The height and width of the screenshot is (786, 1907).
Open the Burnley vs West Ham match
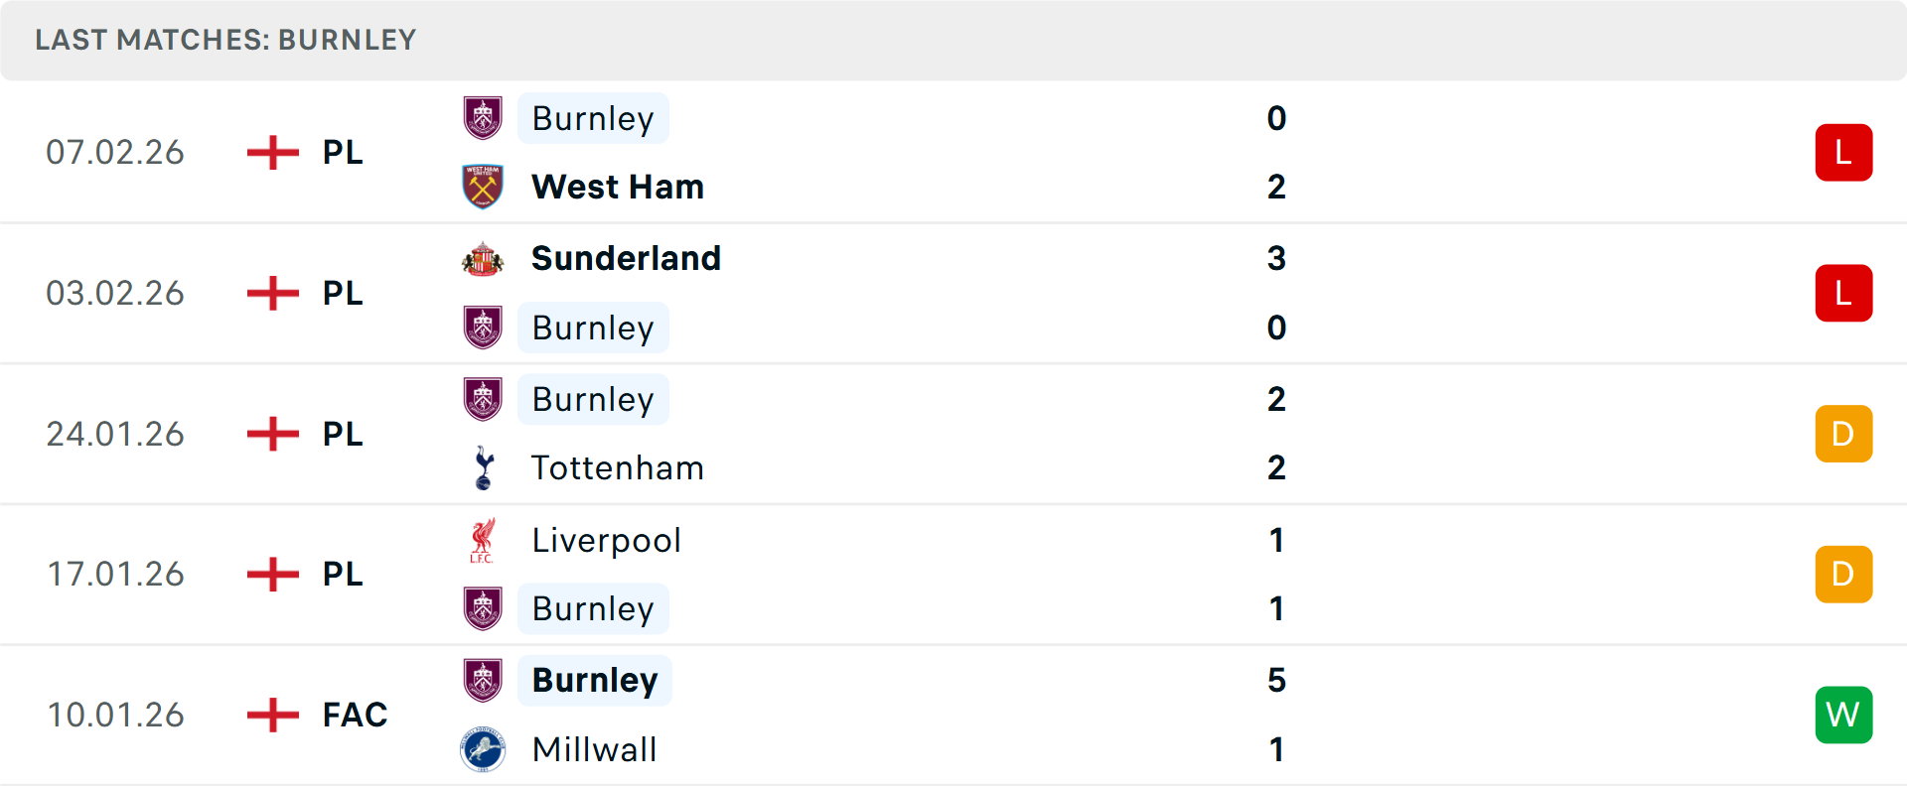click(953, 152)
